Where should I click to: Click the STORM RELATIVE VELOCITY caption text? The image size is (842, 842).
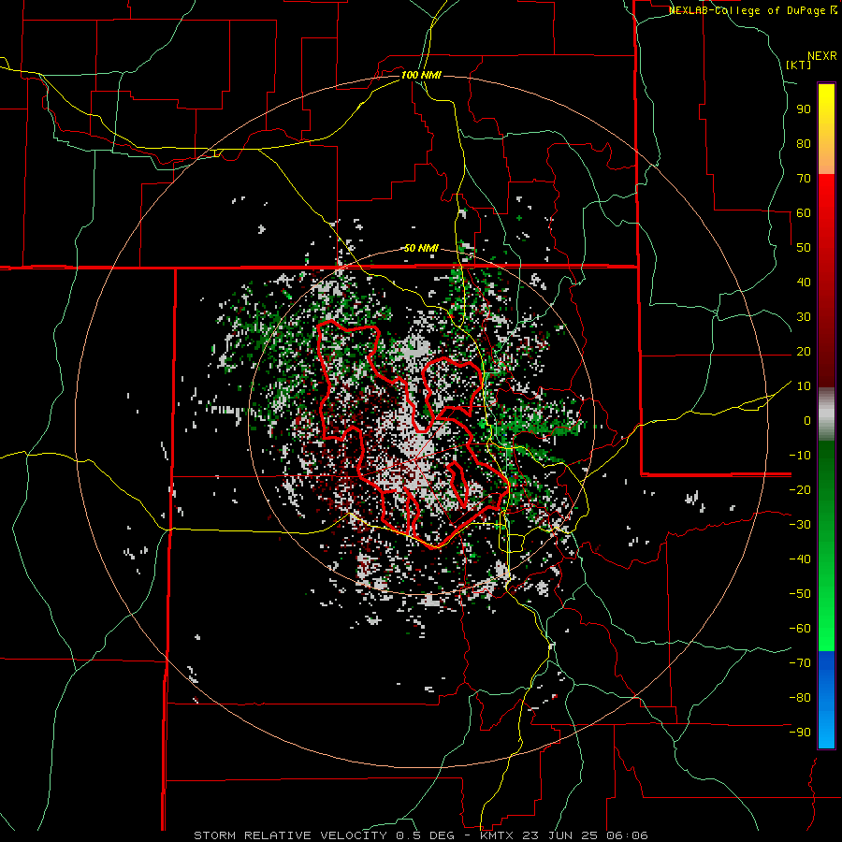(290, 835)
